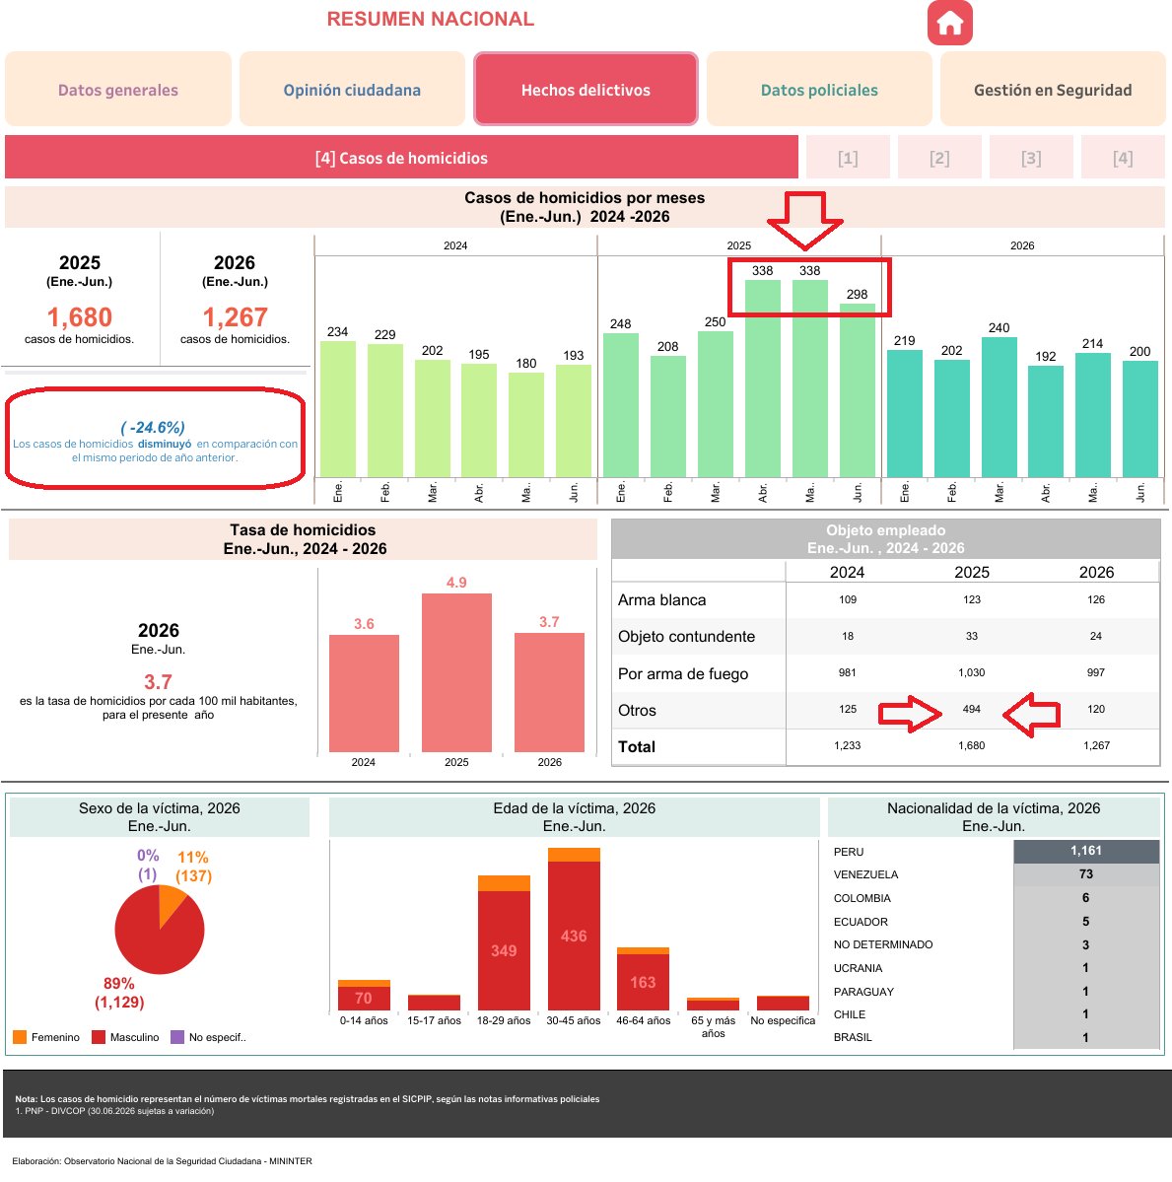
Task: Click the (-24.6%) variation text
Action: tap(153, 428)
